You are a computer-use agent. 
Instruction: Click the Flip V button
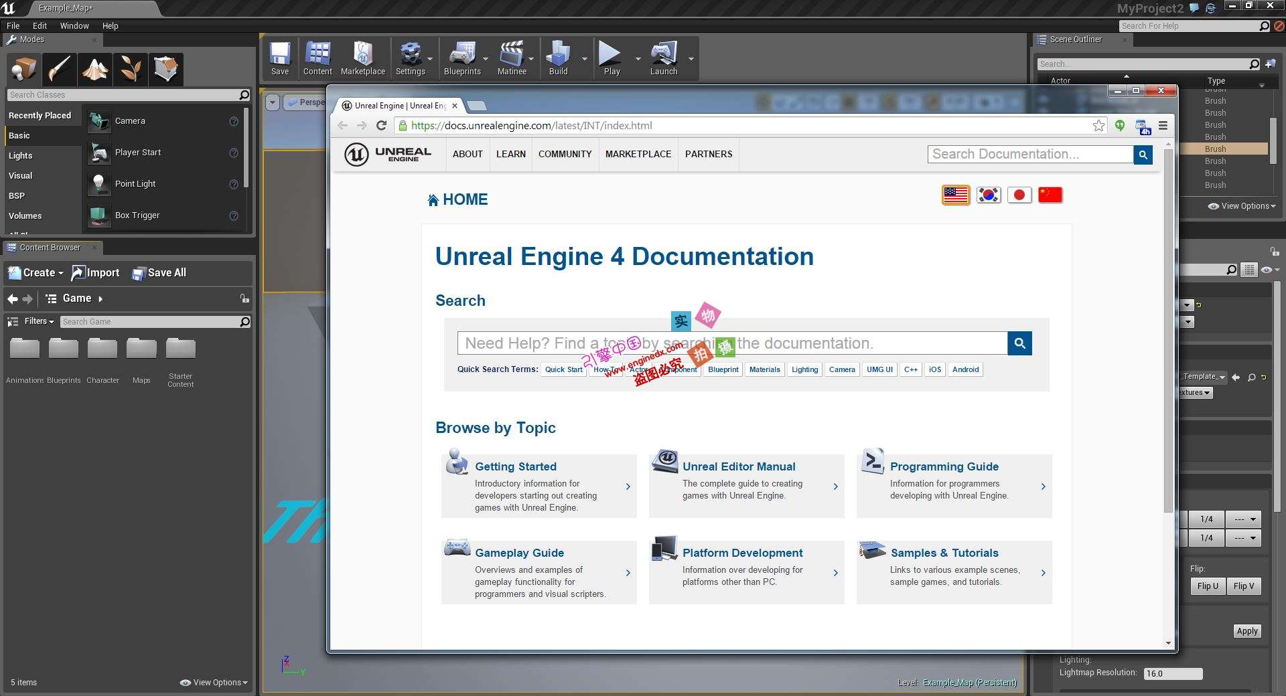tap(1244, 586)
